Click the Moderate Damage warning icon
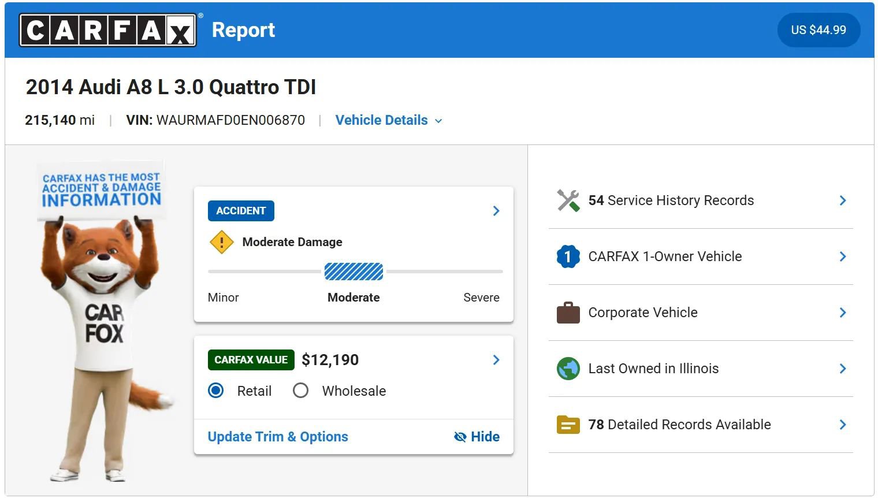The image size is (878, 498). 221,242
